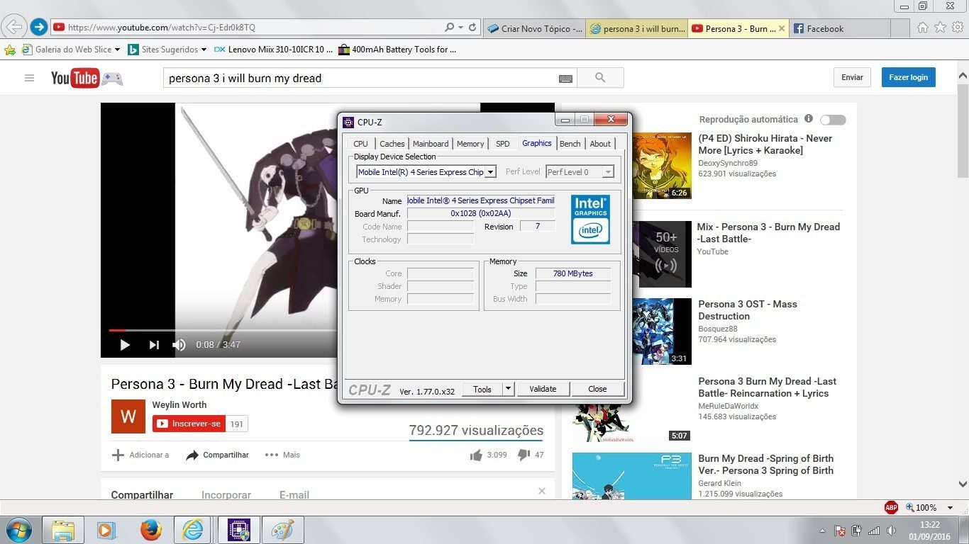Viewport: 969px width, 544px height.
Task: Play the video with play button
Action: pos(125,345)
